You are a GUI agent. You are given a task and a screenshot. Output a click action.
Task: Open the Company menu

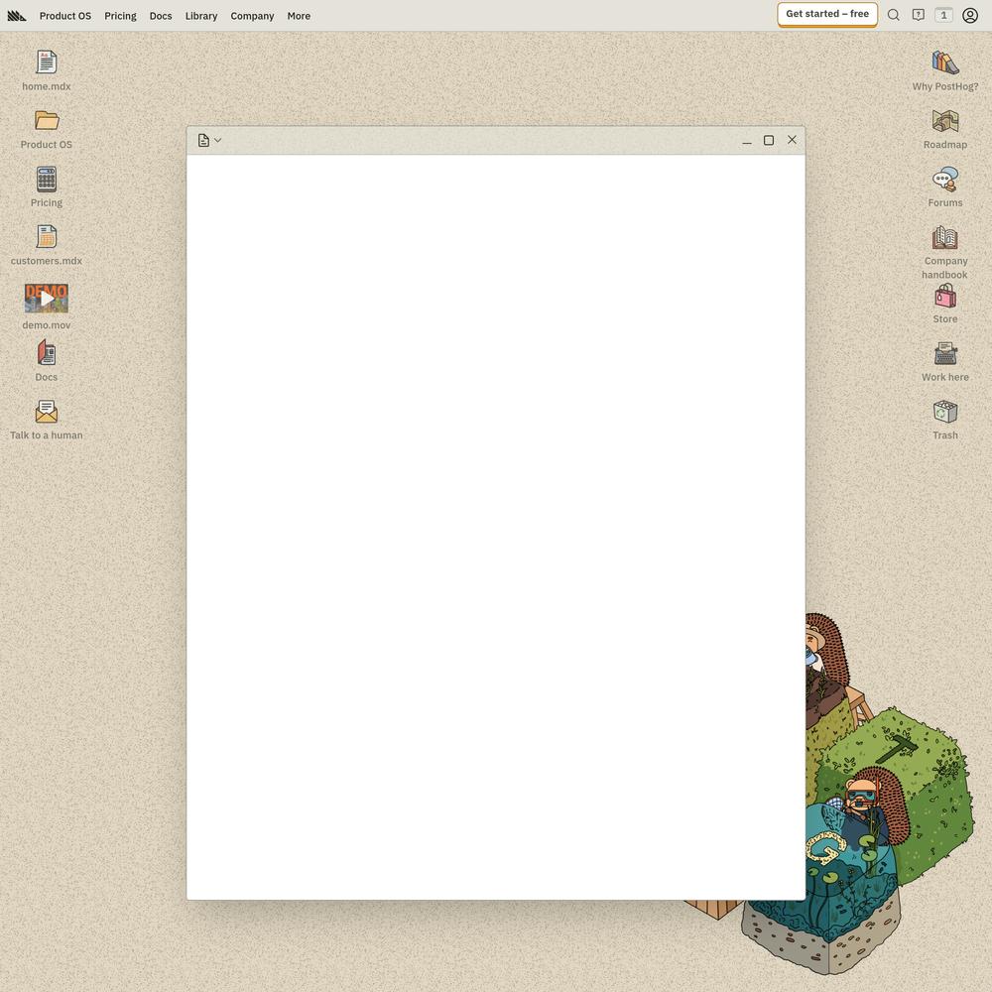[252, 16]
